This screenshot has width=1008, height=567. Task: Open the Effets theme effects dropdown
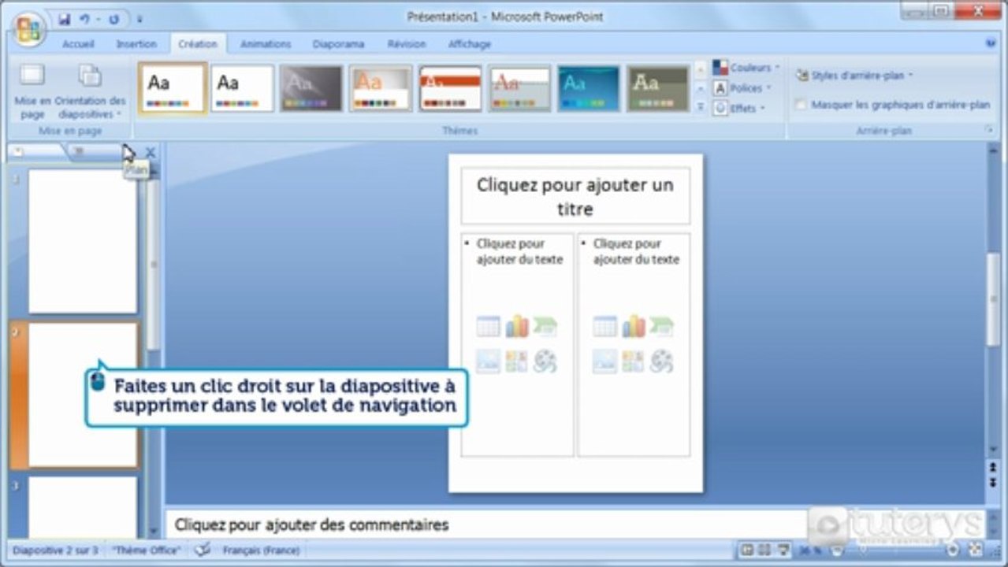click(x=739, y=109)
